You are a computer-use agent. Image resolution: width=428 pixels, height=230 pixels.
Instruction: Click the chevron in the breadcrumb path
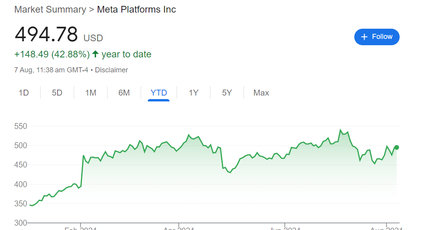(x=90, y=9)
